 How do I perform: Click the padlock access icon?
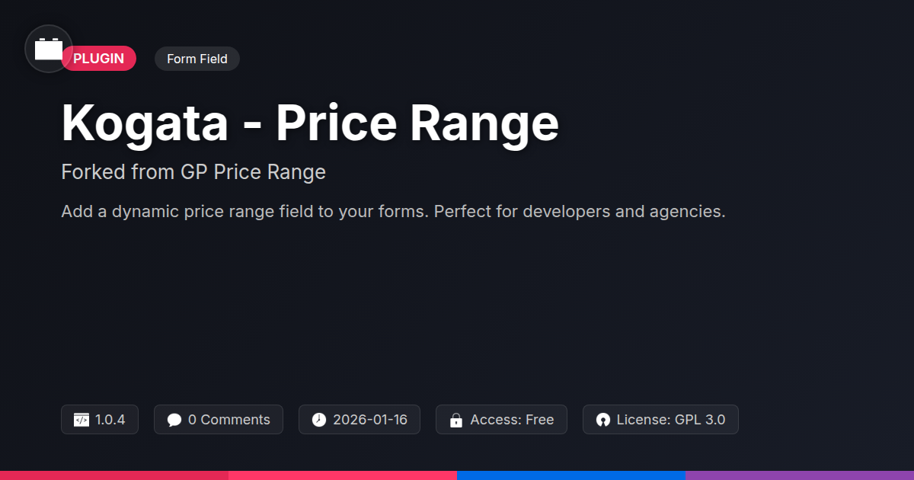coord(456,420)
